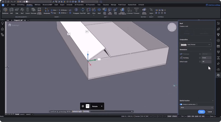The height and width of the screenshot is (122, 221).
Task: Click the Overhang value input field
Action: 206,58
